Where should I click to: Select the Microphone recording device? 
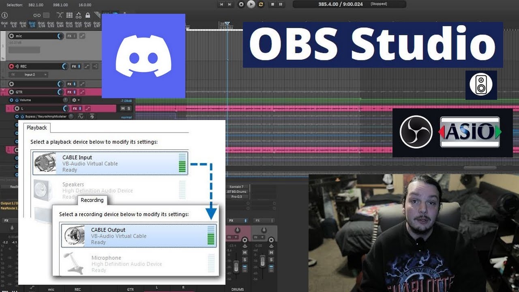(139, 264)
